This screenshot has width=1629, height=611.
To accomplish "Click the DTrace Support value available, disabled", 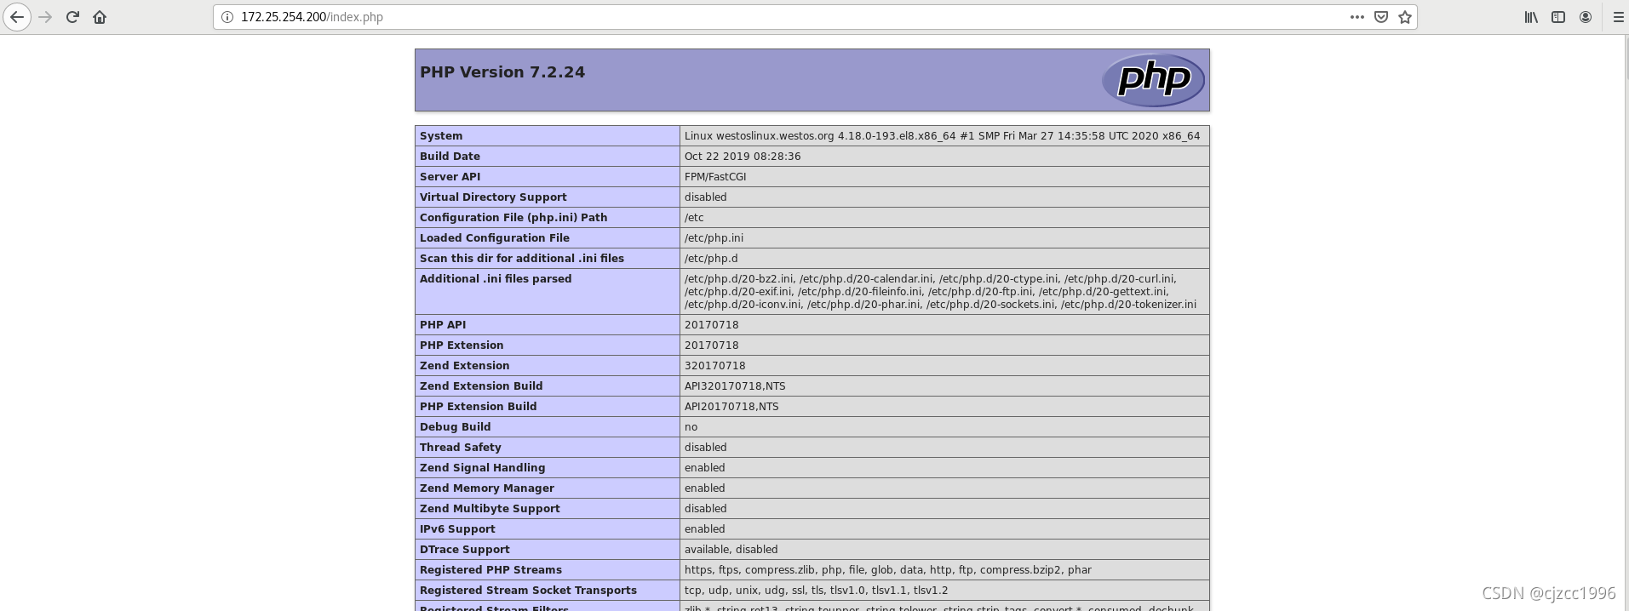I will pos(731,550).
